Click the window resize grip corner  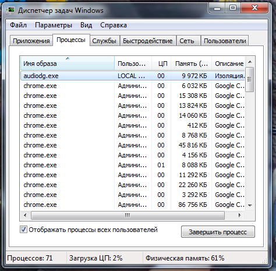click(264, 261)
